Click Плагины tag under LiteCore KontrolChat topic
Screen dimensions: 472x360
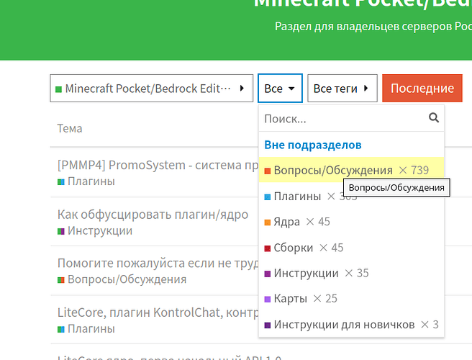86,328
